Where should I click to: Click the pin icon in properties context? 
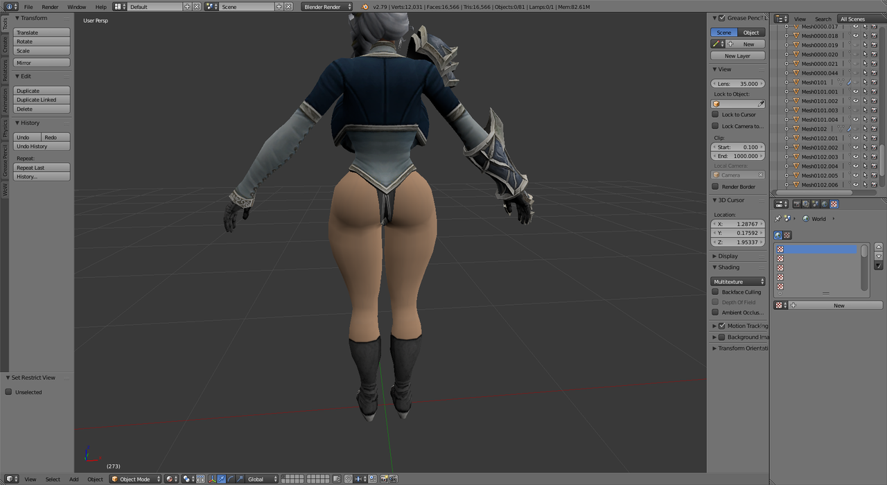coord(778,219)
